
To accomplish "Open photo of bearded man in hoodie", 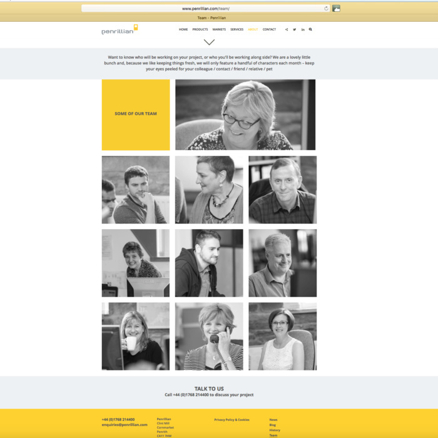I will point(209,263).
